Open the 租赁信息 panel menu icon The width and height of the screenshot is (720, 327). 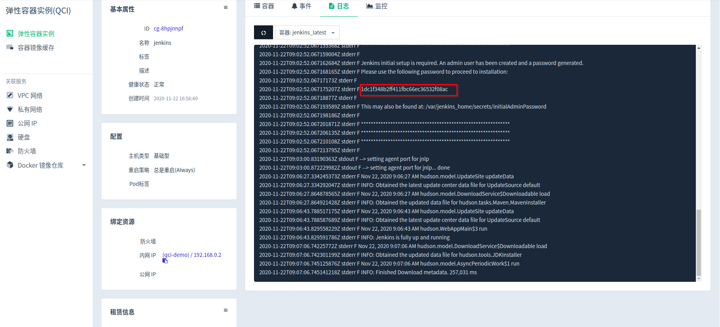click(225, 310)
